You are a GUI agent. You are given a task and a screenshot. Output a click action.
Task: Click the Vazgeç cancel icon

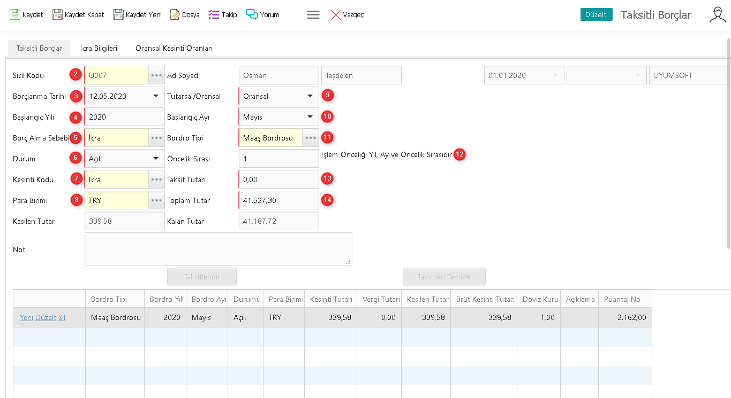(336, 15)
